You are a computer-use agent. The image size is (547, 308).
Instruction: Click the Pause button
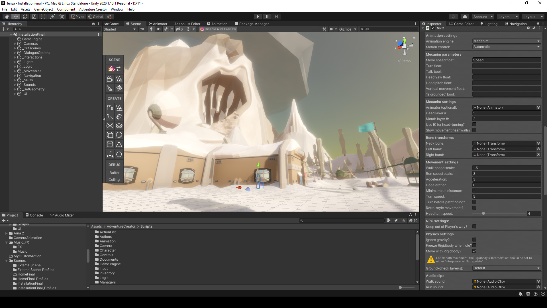[x=267, y=17]
